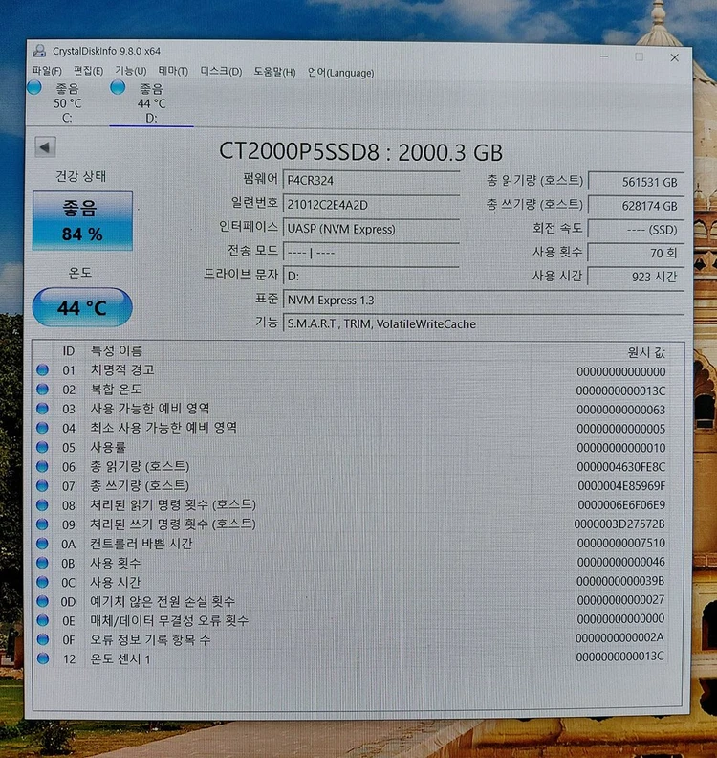Click the total host reads value 561531 GB
Image resolution: width=717 pixels, height=758 pixels.
pos(636,182)
